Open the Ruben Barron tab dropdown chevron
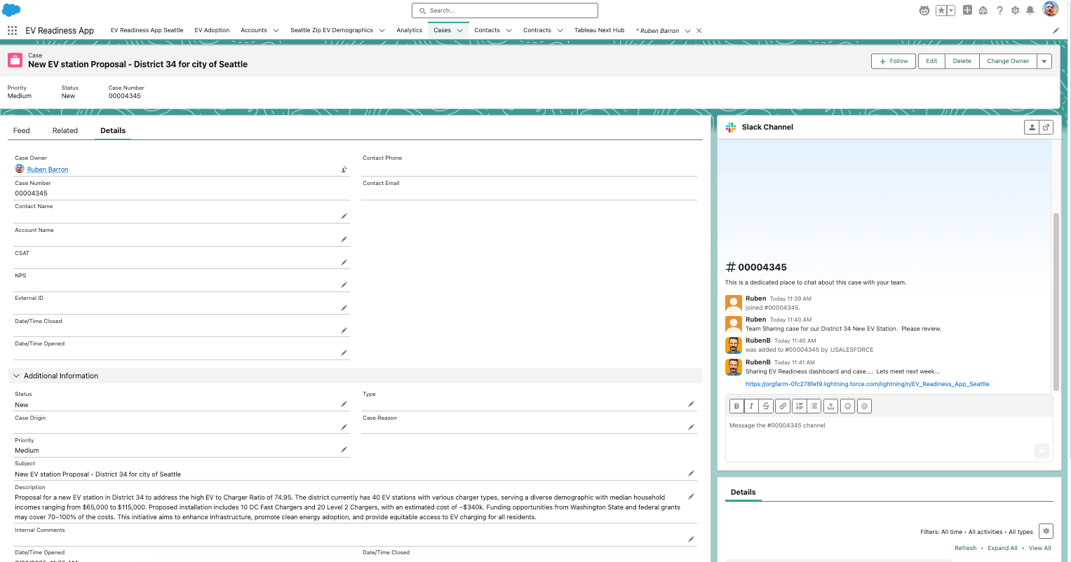Screen dimensions: 1071x562 pyautogui.click(x=687, y=31)
